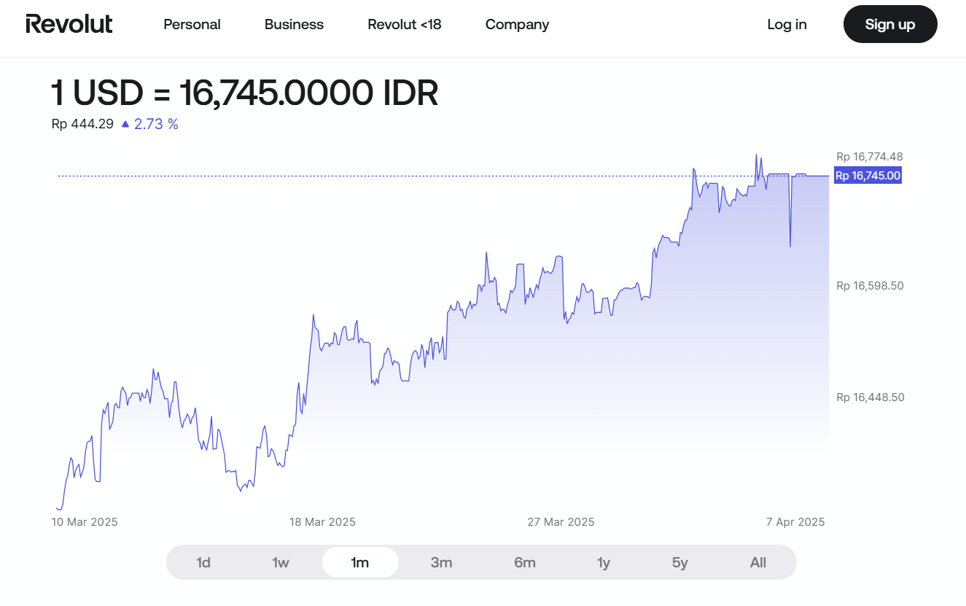This screenshot has width=966, height=606.
Task: Show the 3m chart range
Action: point(441,562)
